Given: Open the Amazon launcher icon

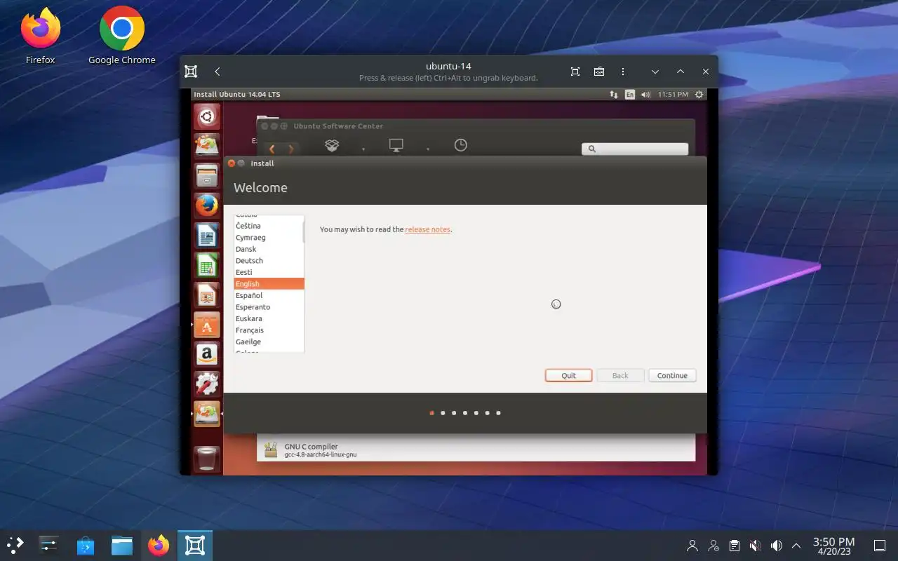Looking at the screenshot, I should tap(207, 354).
